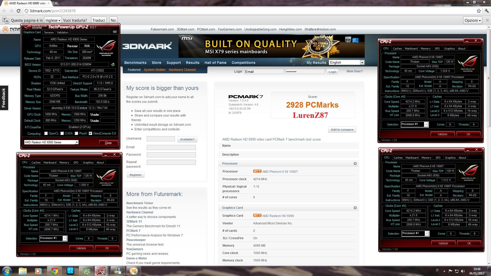
Task: Open the English language selector on 3DMark
Action: click(347, 62)
